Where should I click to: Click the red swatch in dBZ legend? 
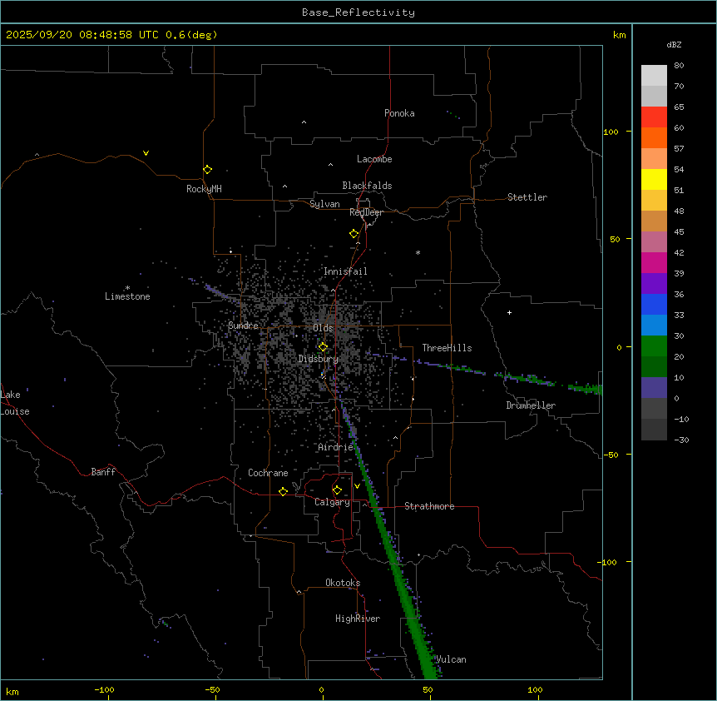click(654, 117)
